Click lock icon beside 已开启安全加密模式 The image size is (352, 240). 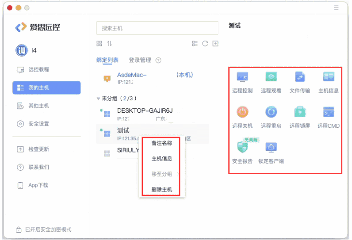pos(19,229)
